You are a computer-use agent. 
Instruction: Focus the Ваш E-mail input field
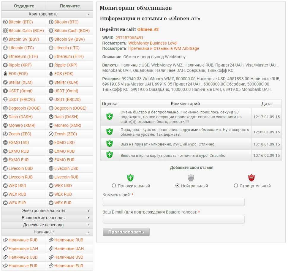coord(173,219)
